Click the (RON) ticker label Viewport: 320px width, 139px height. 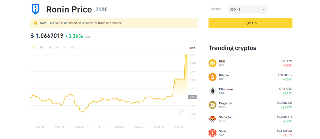point(102,9)
